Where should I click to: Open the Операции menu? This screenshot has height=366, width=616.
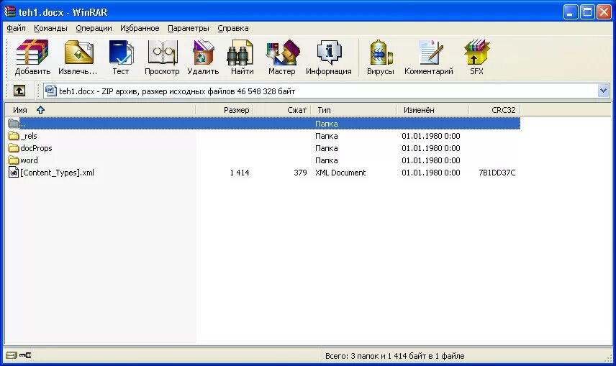coord(94,28)
